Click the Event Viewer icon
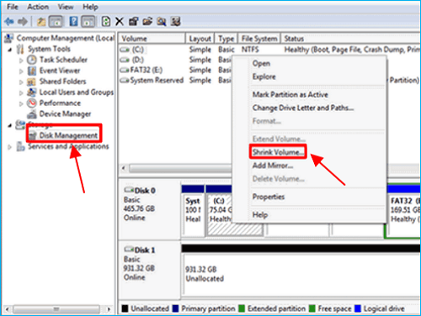 point(32,71)
